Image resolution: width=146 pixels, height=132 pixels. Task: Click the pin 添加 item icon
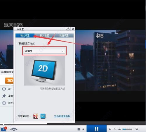click(x=4, y=96)
